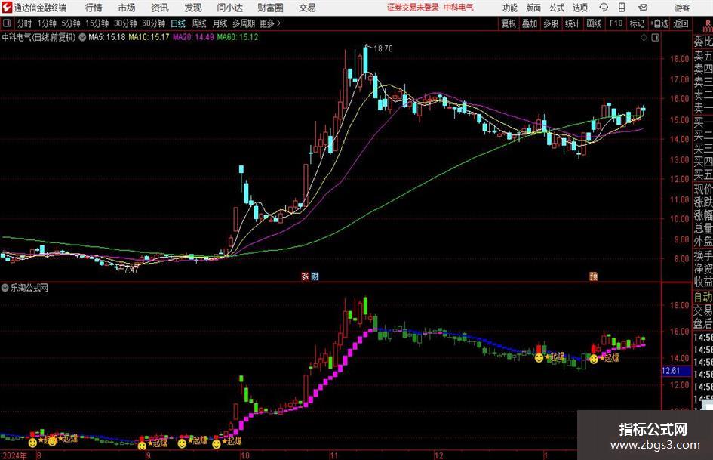
Task: Open the 问小达 menu
Action: (229, 8)
